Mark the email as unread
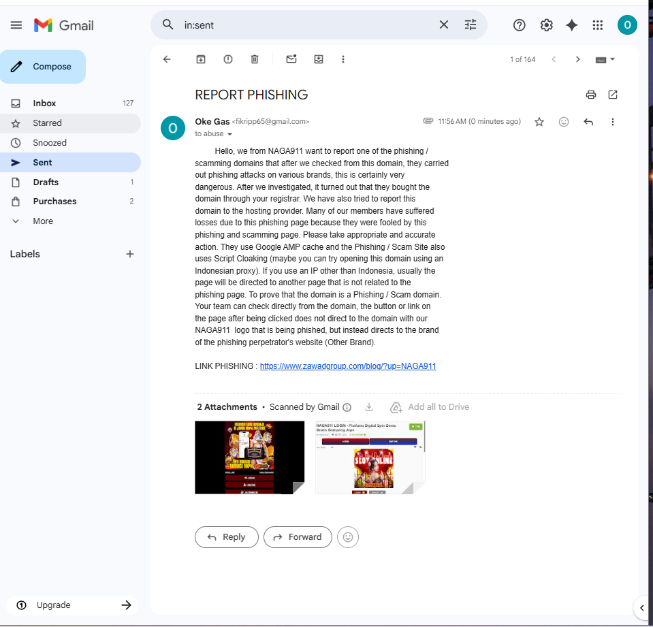This screenshot has width=653, height=627. (x=291, y=59)
